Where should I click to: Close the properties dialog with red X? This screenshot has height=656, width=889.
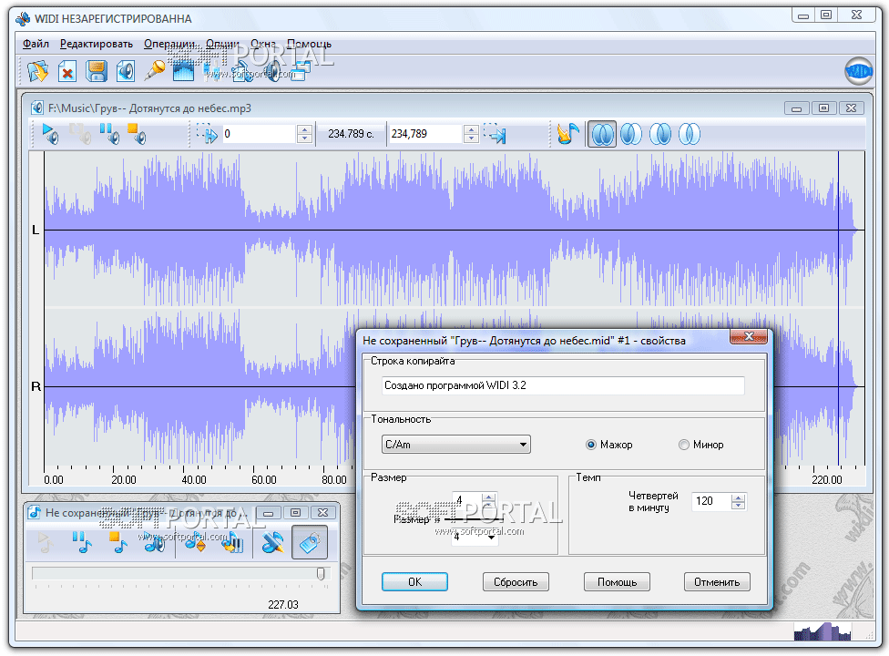tap(749, 337)
